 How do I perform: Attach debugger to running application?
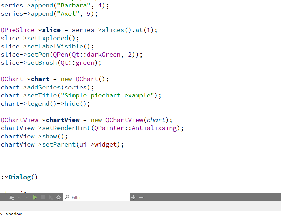(x=51, y=197)
